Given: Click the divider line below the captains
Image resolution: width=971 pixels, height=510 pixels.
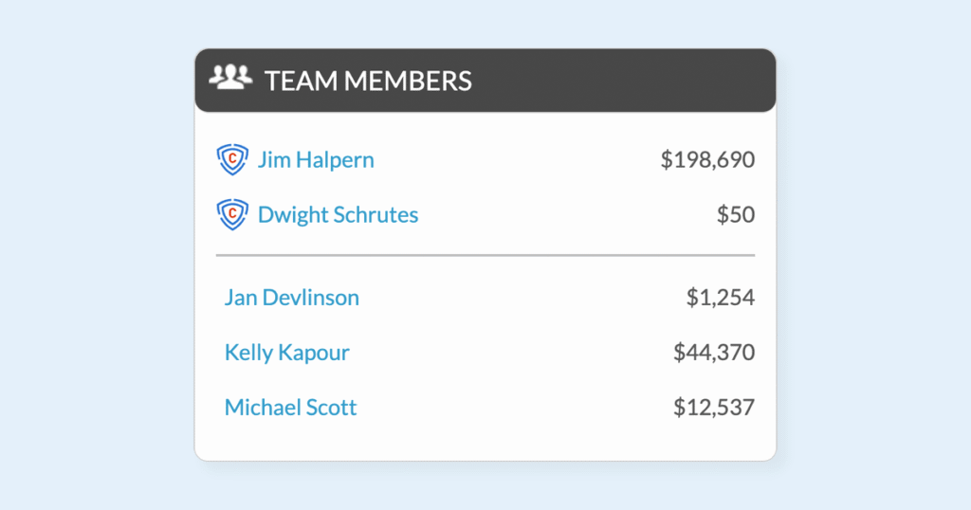Looking at the screenshot, I should 485,255.
